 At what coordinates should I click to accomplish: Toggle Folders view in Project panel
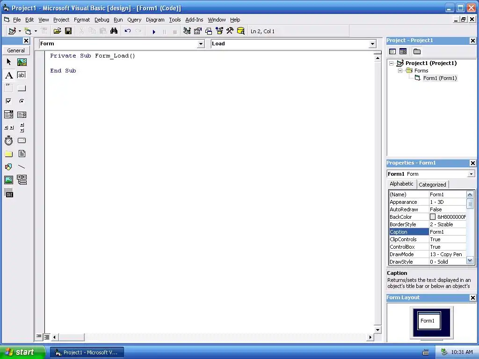tap(417, 51)
